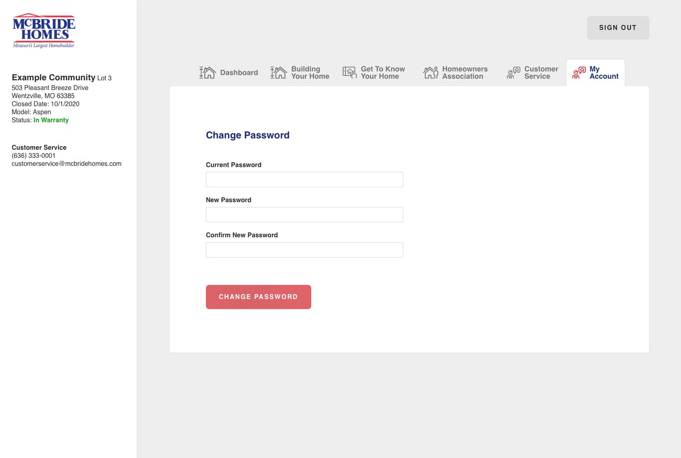Click the Get To Know Your Home icon
Screen dimensions: 681x458
(x=350, y=73)
